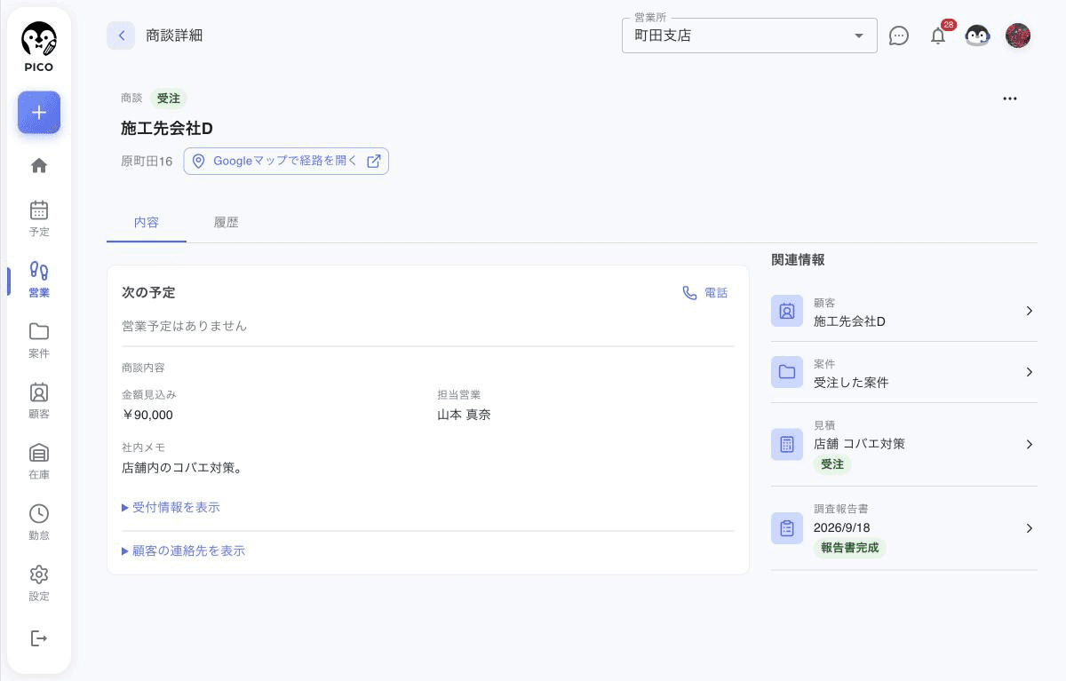The height and width of the screenshot is (681, 1066).
Task: Click the blue plus create button
Action: [39, 113]
